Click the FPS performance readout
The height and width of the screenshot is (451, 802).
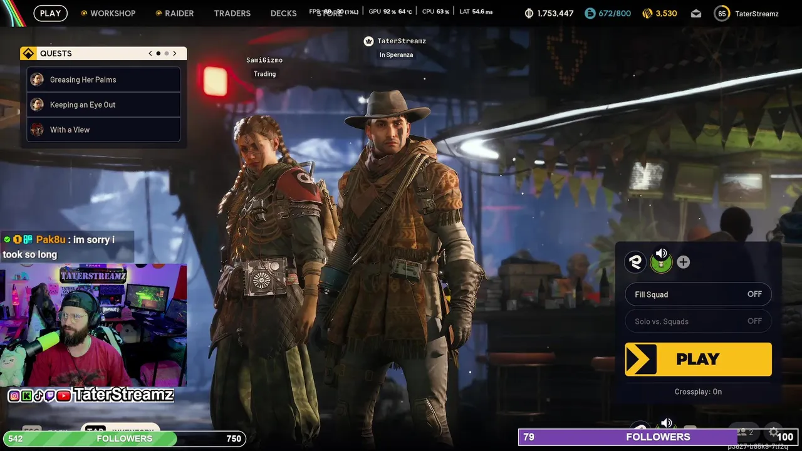click(335, 11)
